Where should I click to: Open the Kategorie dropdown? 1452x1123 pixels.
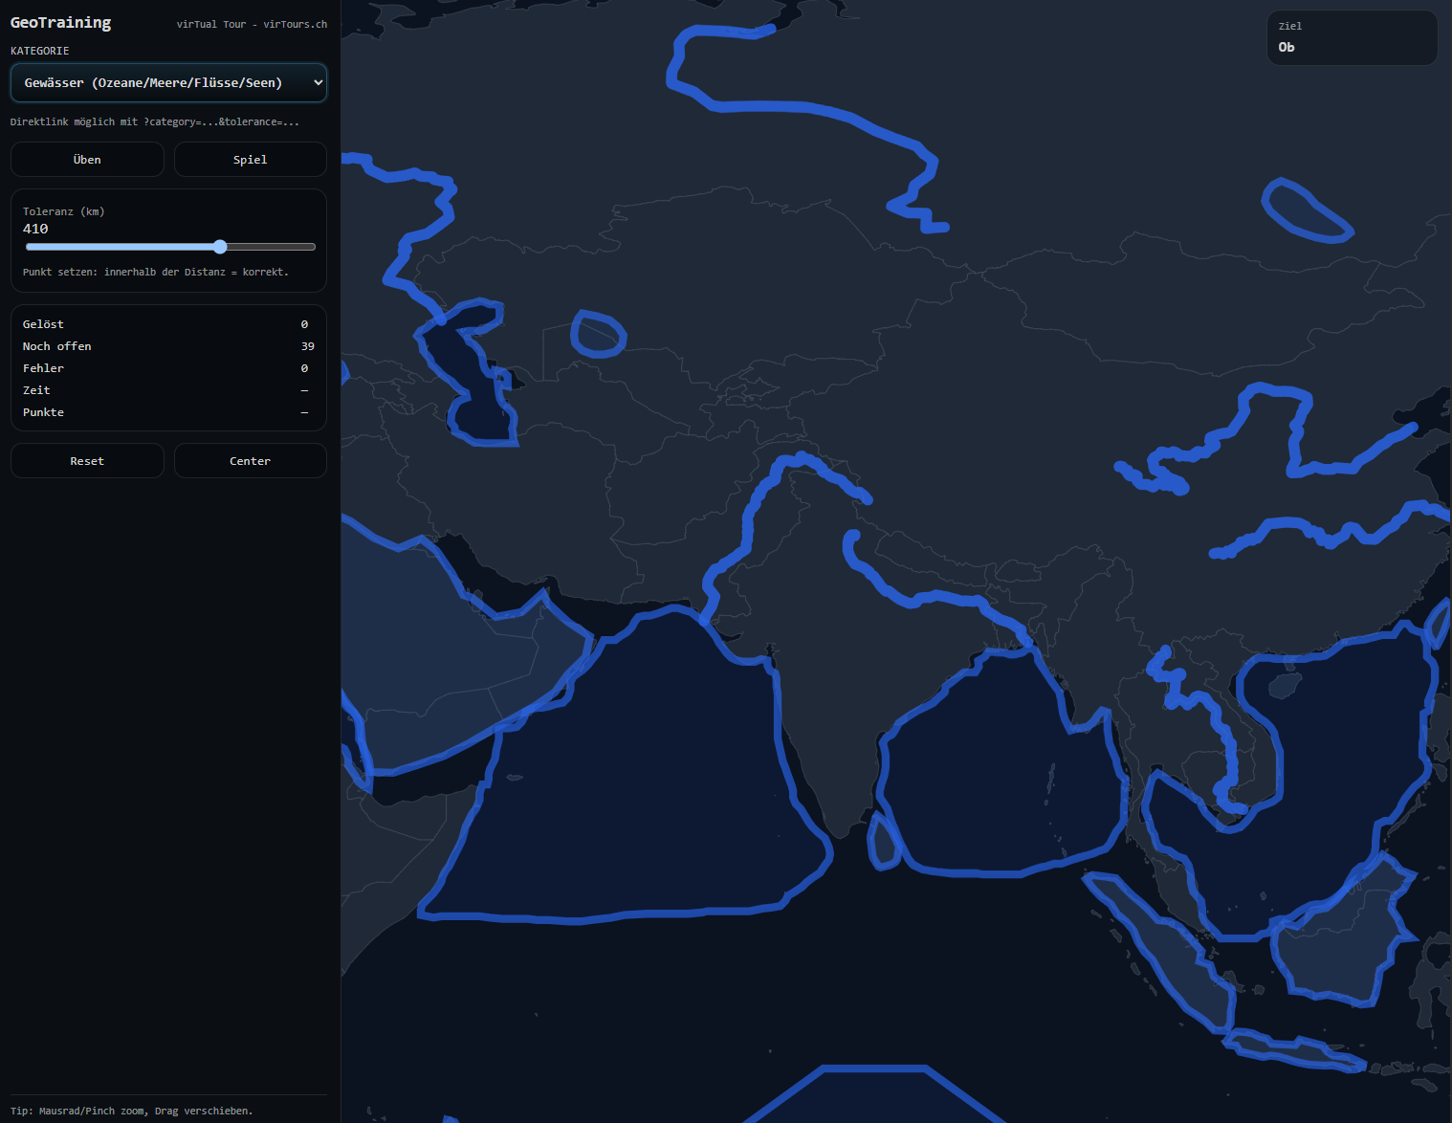pyautogui.click(x=168, y=83)
